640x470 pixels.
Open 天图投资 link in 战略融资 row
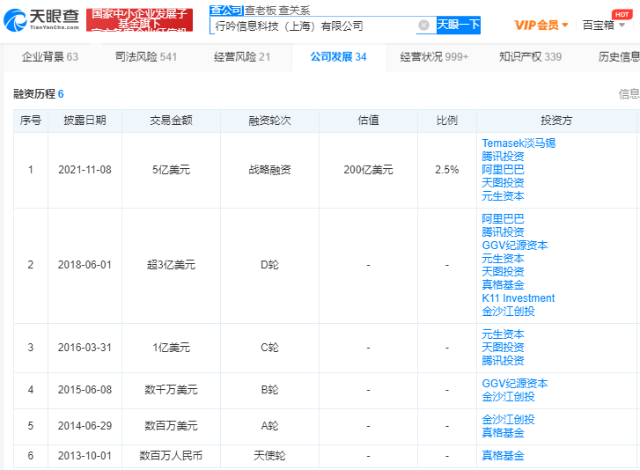tap(503, 183)
